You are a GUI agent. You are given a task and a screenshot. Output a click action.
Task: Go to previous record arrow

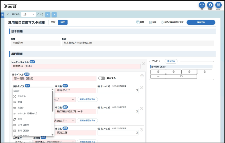click(48, 14)
